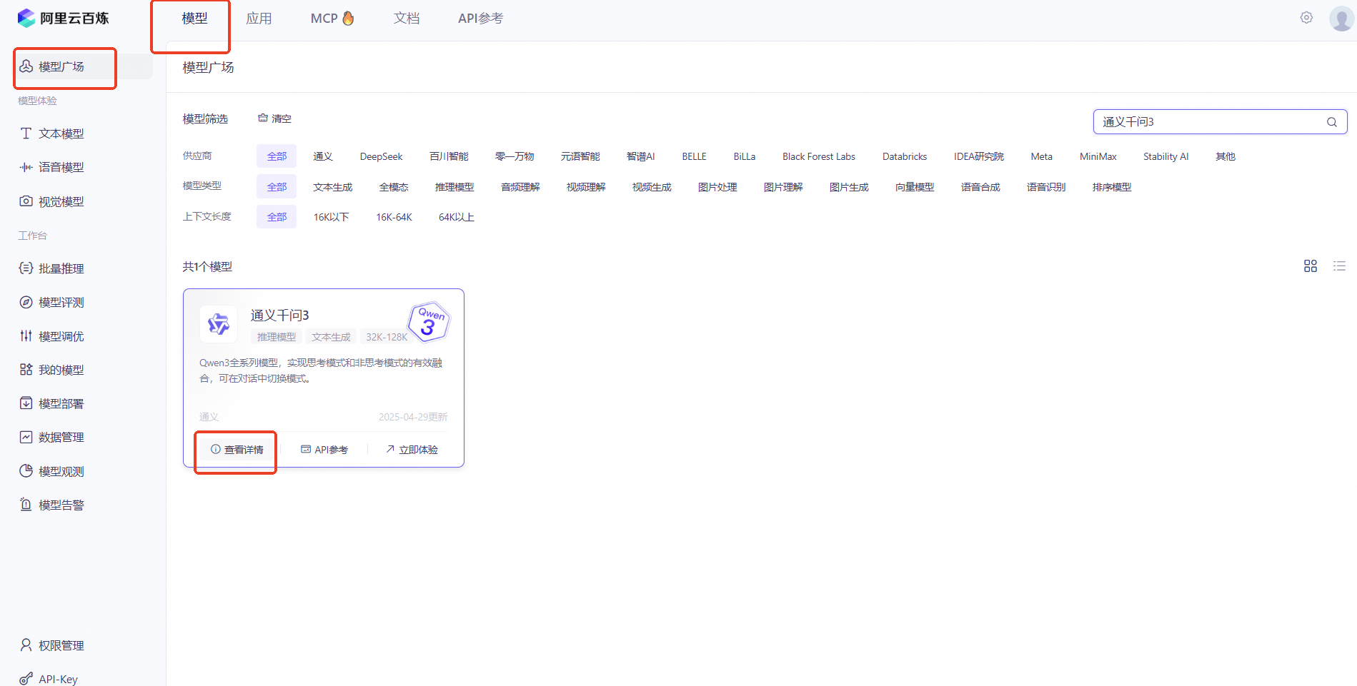Filter 供应商 by MiniMax
Image resolution: width=1357 pixels, height=686 pixels.
pyautogui.click(x=1098, y=156)
